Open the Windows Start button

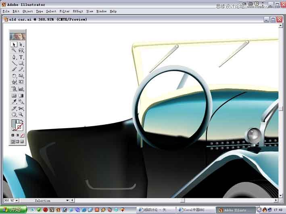(13, 210)
